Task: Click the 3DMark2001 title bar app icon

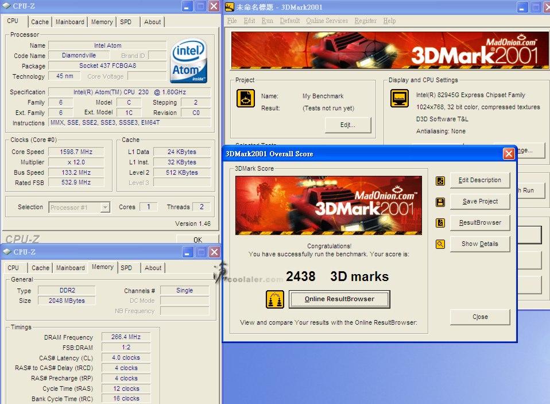Action: (230, 7)
